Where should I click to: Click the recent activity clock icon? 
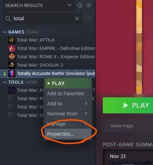pyautogui.click(x=80, y=5)
